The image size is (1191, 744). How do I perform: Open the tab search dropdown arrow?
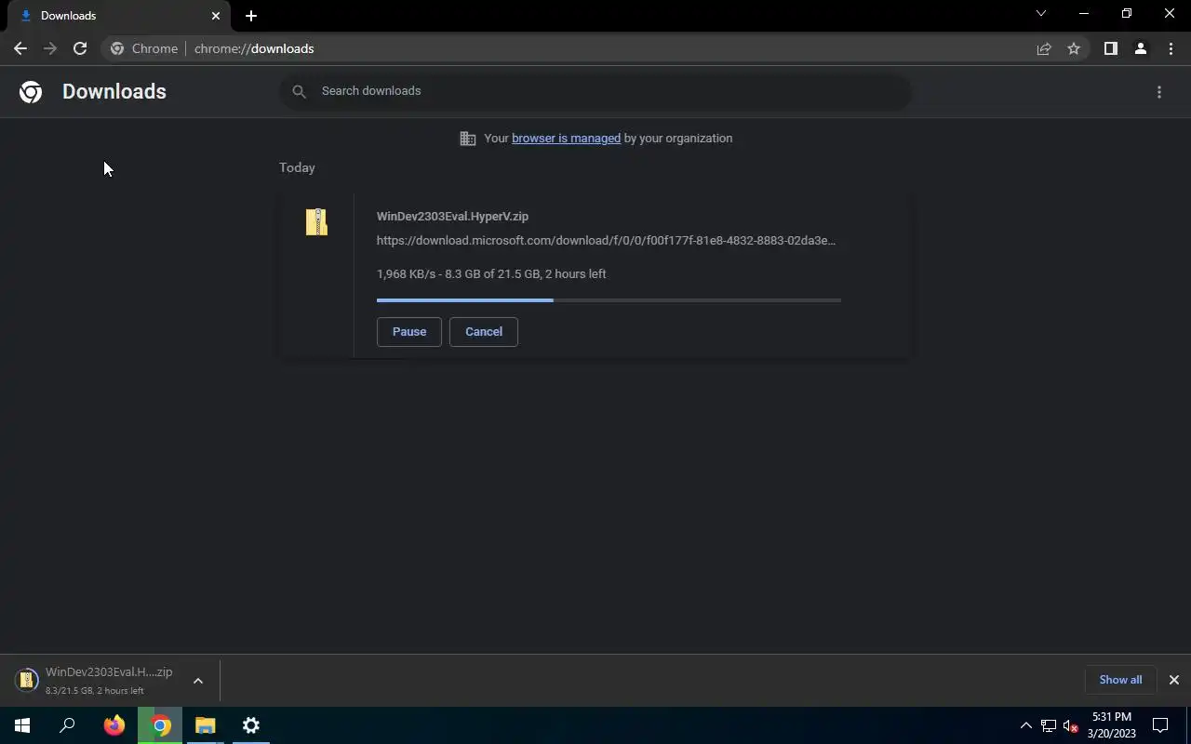pos(1041,13)
